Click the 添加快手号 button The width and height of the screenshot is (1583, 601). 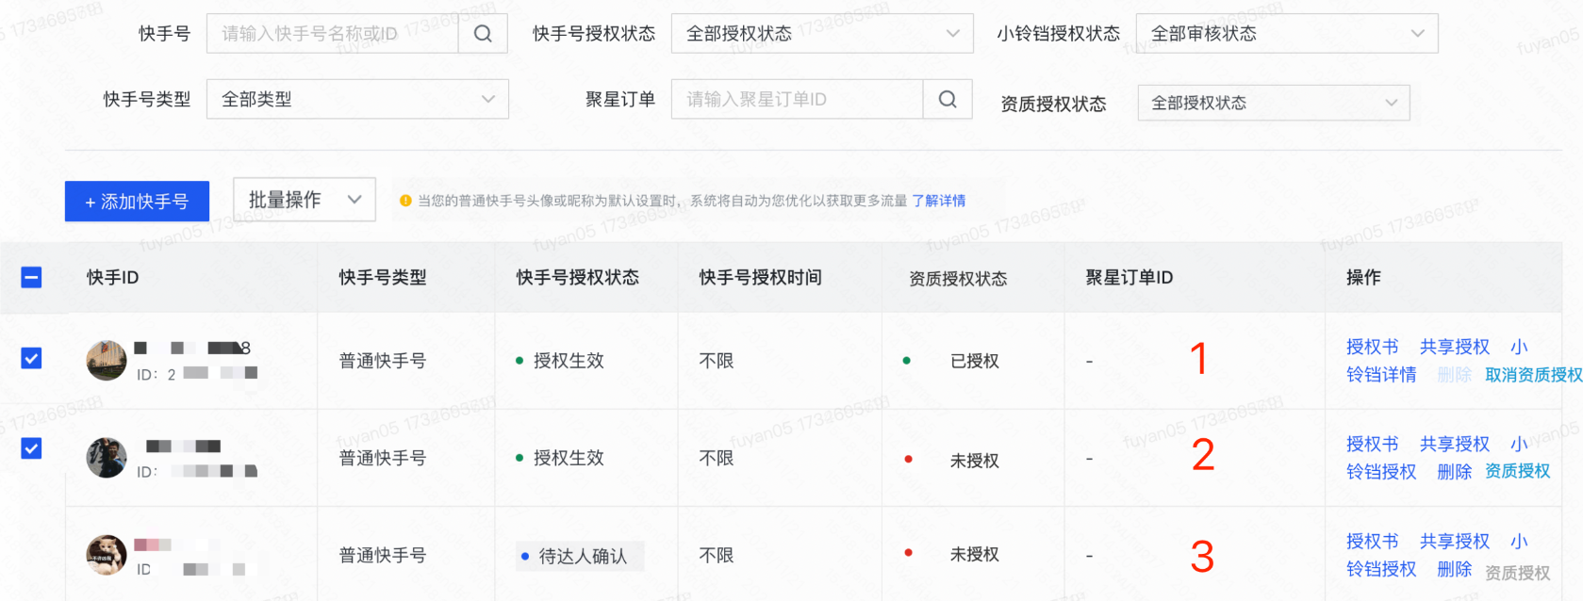point(137,202)
